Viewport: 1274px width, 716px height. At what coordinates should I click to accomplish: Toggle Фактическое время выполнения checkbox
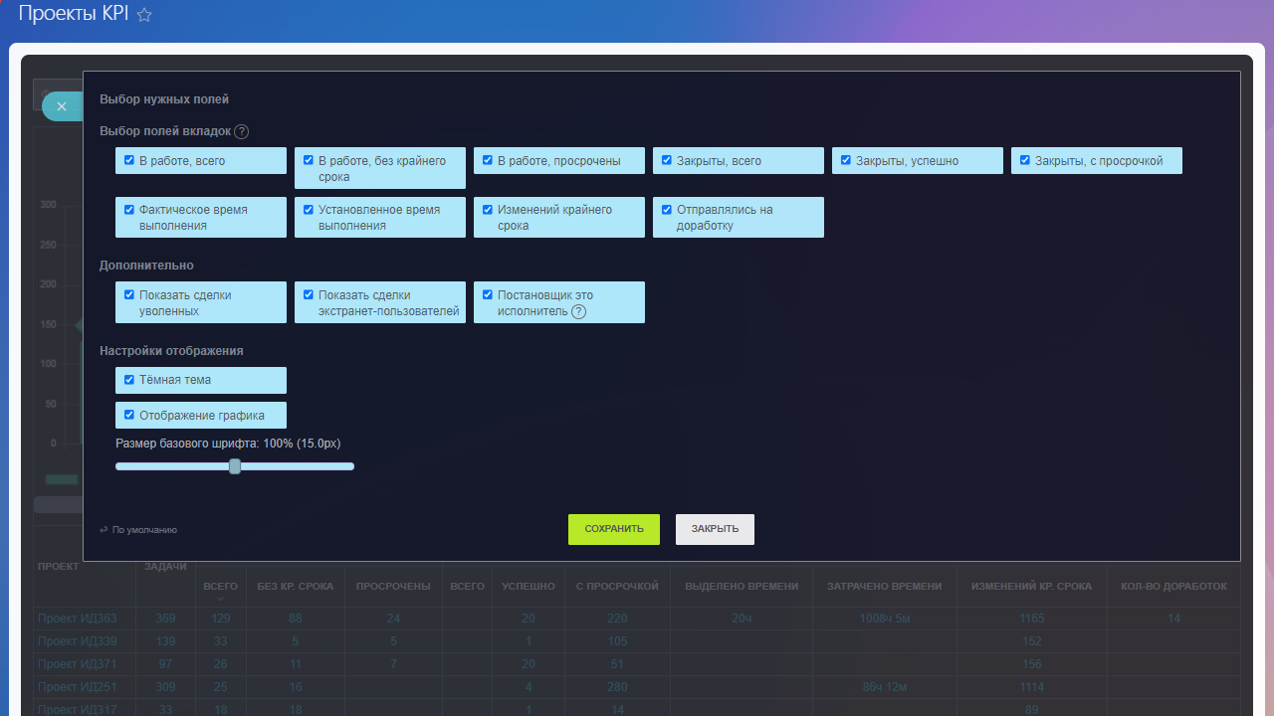[x=129, y=210]
